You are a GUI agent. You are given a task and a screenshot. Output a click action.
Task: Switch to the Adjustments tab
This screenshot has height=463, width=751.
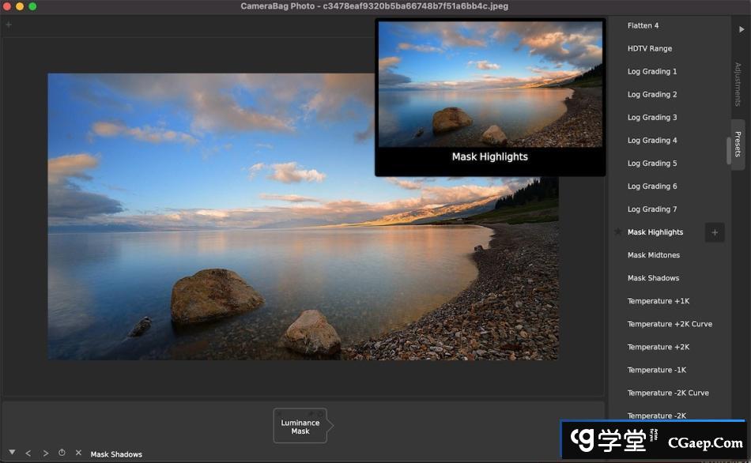[738, 85]
